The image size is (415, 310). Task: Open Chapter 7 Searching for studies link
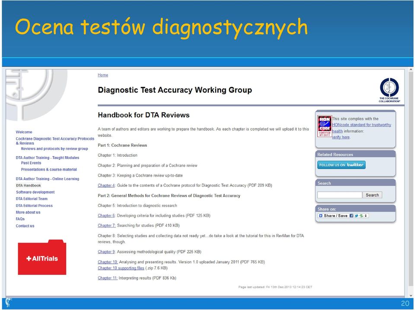tap(106, 226)
